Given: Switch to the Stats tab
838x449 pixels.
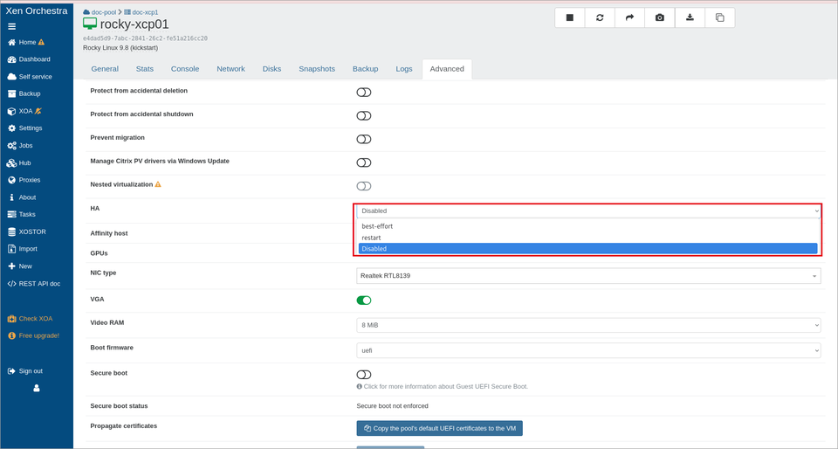Looking at the screenshot, I should pos(145,69).
